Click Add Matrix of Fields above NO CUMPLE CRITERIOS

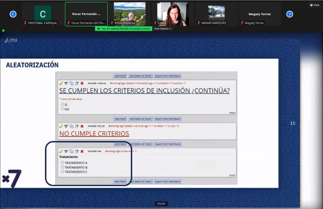point(140,119)
